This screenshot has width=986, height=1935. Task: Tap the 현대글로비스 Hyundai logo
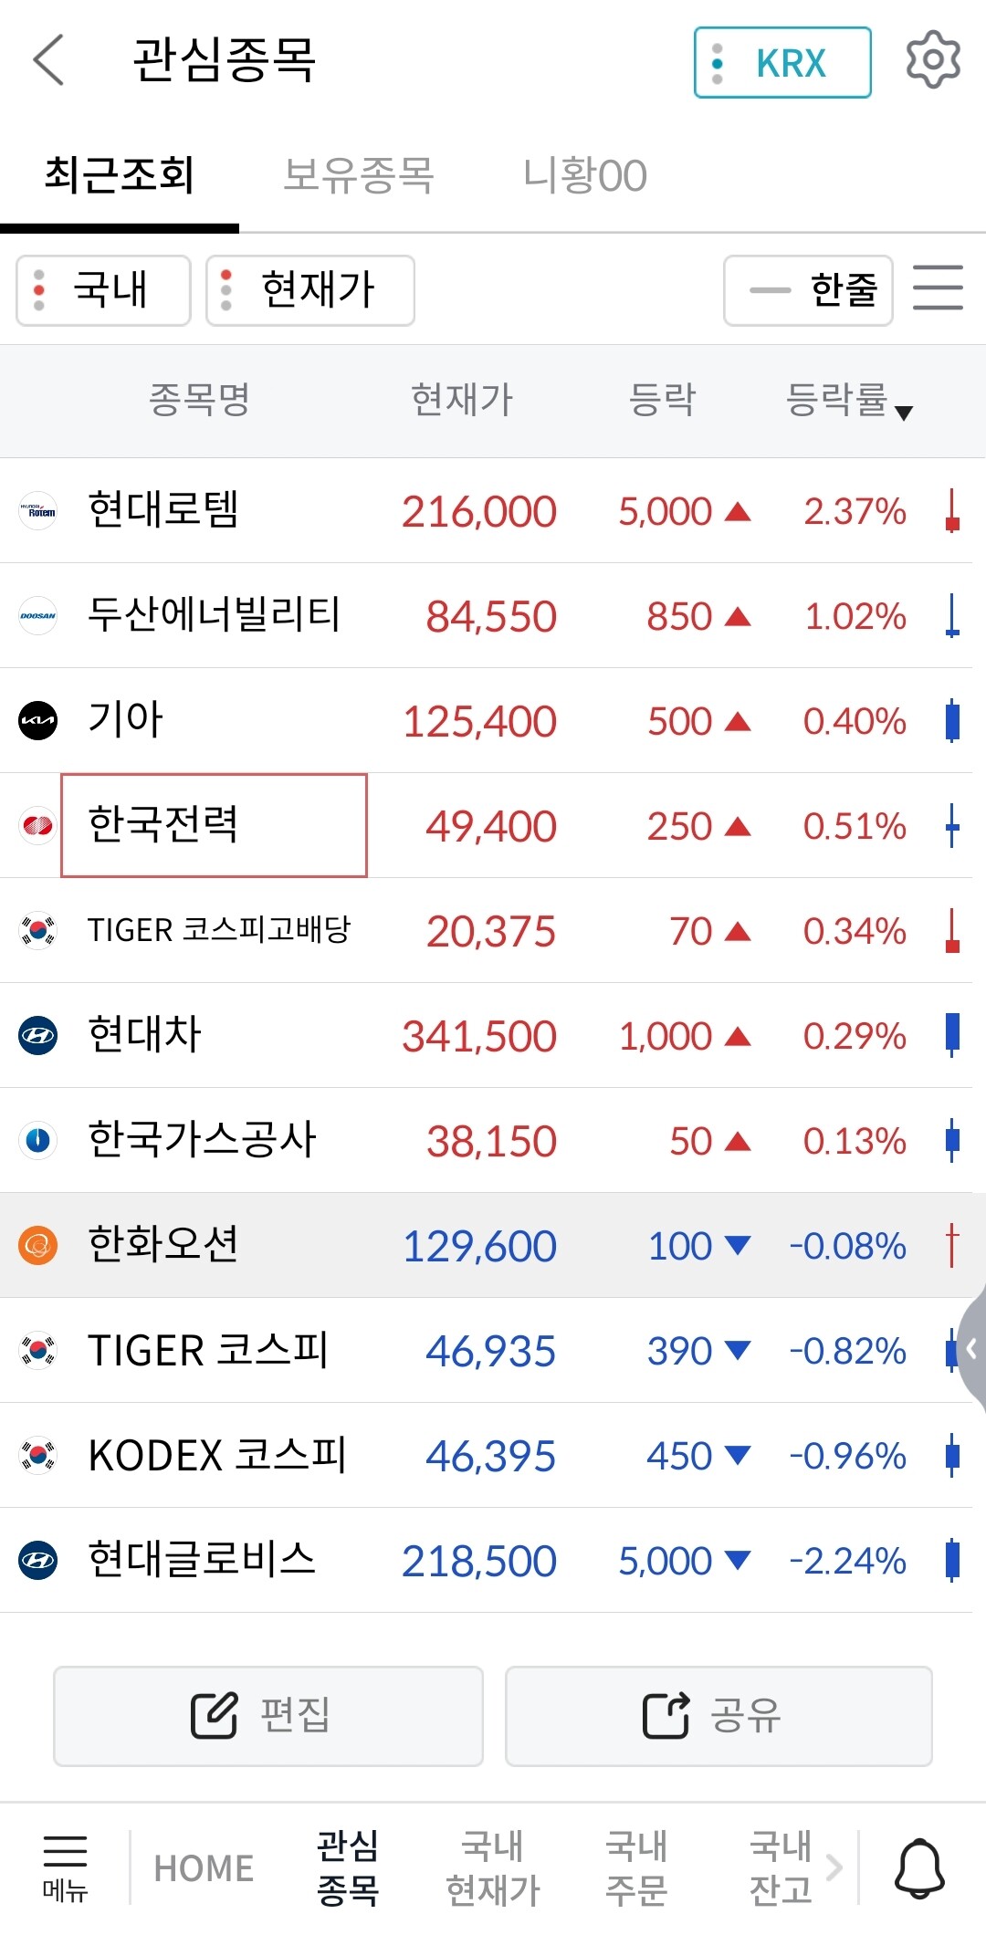click(38, 1560)
